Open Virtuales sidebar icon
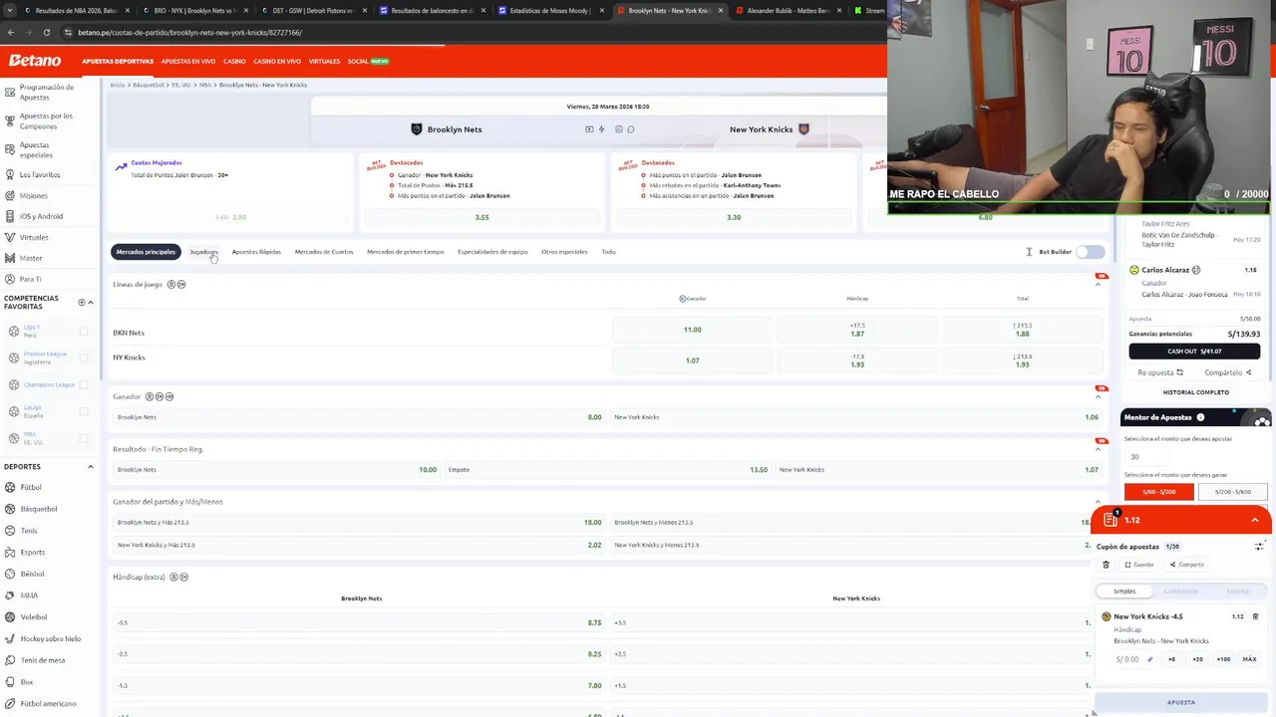Screen dimensions: 1276x717 (10, 237)
